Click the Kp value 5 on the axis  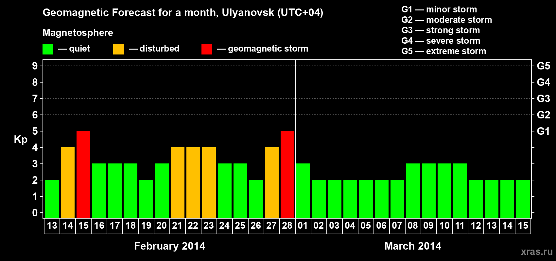tap(35, 131)
